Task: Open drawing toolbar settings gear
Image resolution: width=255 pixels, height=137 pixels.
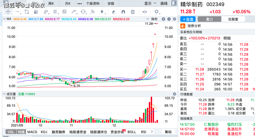Action: (157, 12)
